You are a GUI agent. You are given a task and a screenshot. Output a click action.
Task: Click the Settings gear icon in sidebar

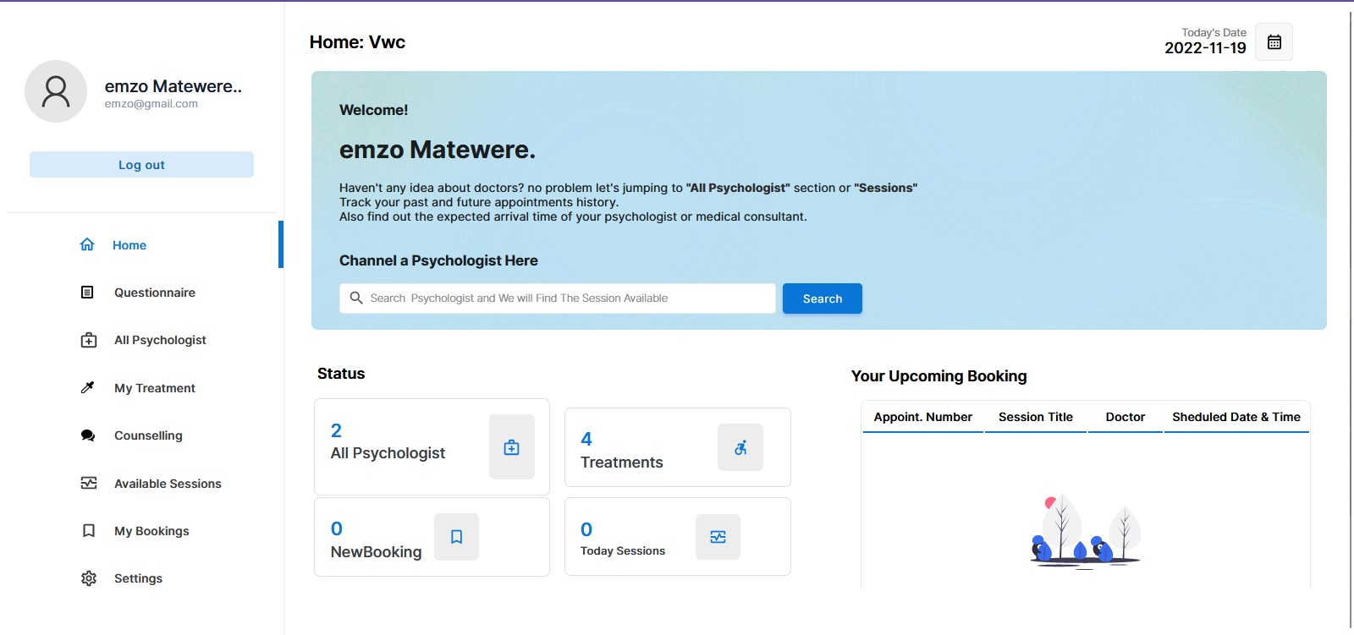(x=89, y=578)
